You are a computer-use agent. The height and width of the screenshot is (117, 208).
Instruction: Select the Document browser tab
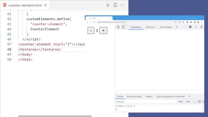99,18
